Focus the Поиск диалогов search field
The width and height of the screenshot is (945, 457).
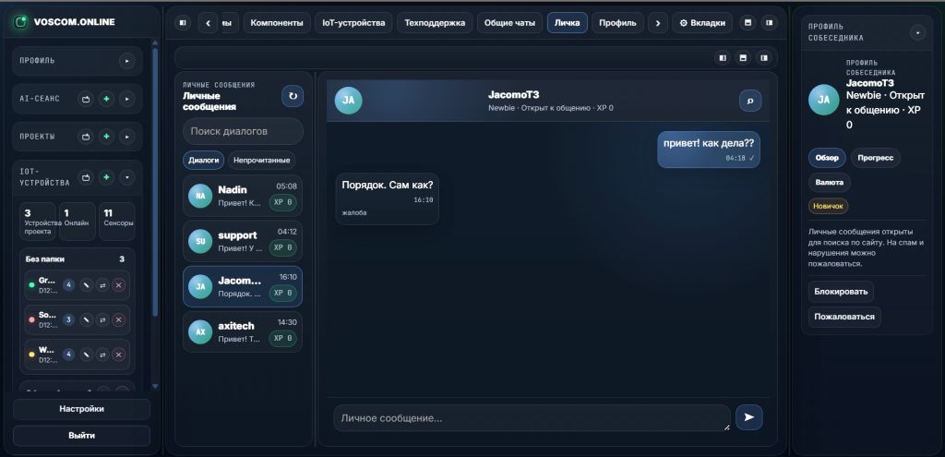(243, 131)
